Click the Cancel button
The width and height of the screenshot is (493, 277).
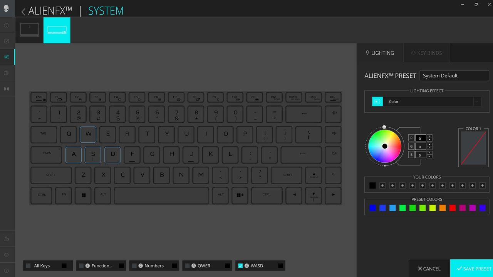coord(429,269)
